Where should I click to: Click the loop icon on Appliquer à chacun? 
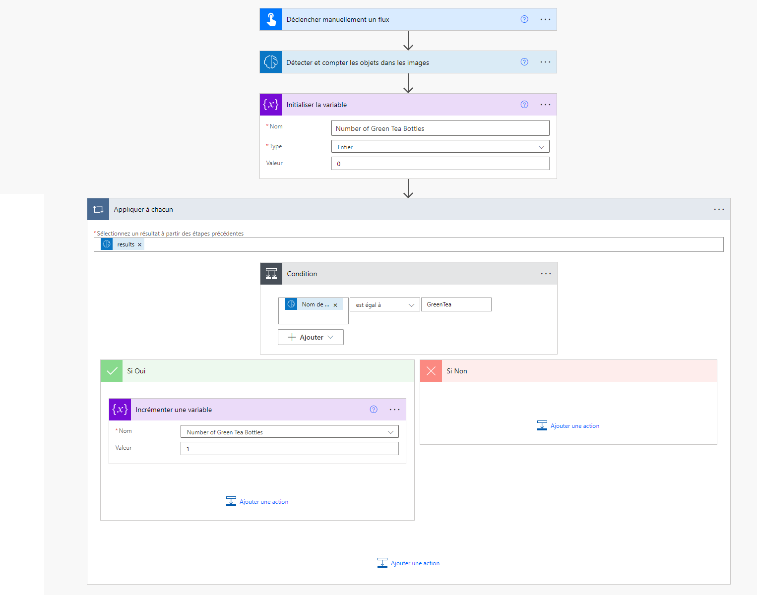[x=98, y=209]
